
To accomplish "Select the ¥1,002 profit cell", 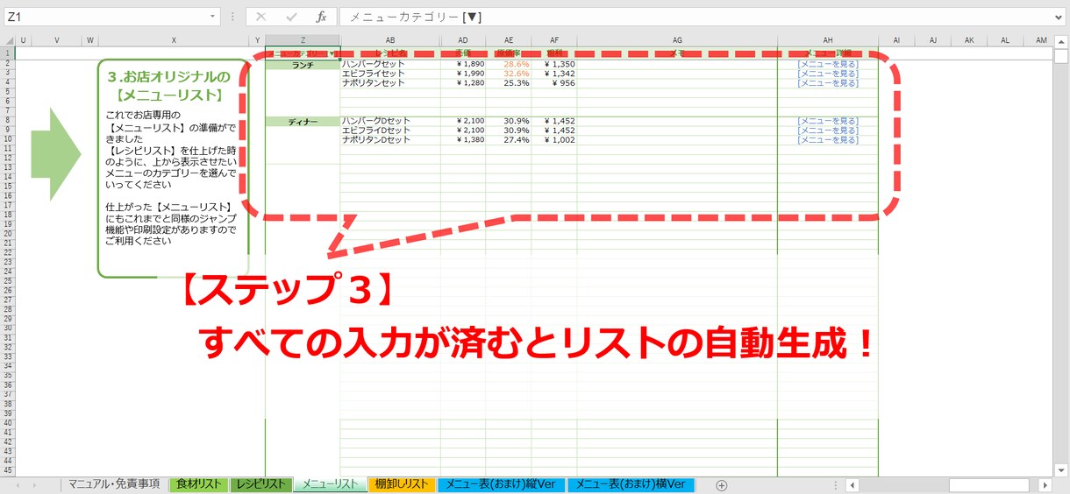I will click(554, 140).
